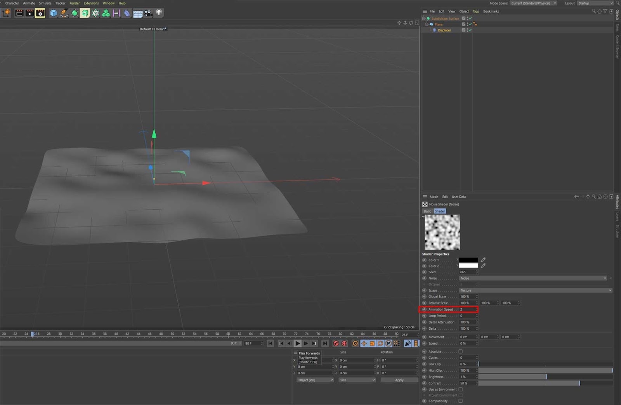Go to end of animation
Image resolution: width=621 pixels, height=405 pixels.
coord(325,343)
